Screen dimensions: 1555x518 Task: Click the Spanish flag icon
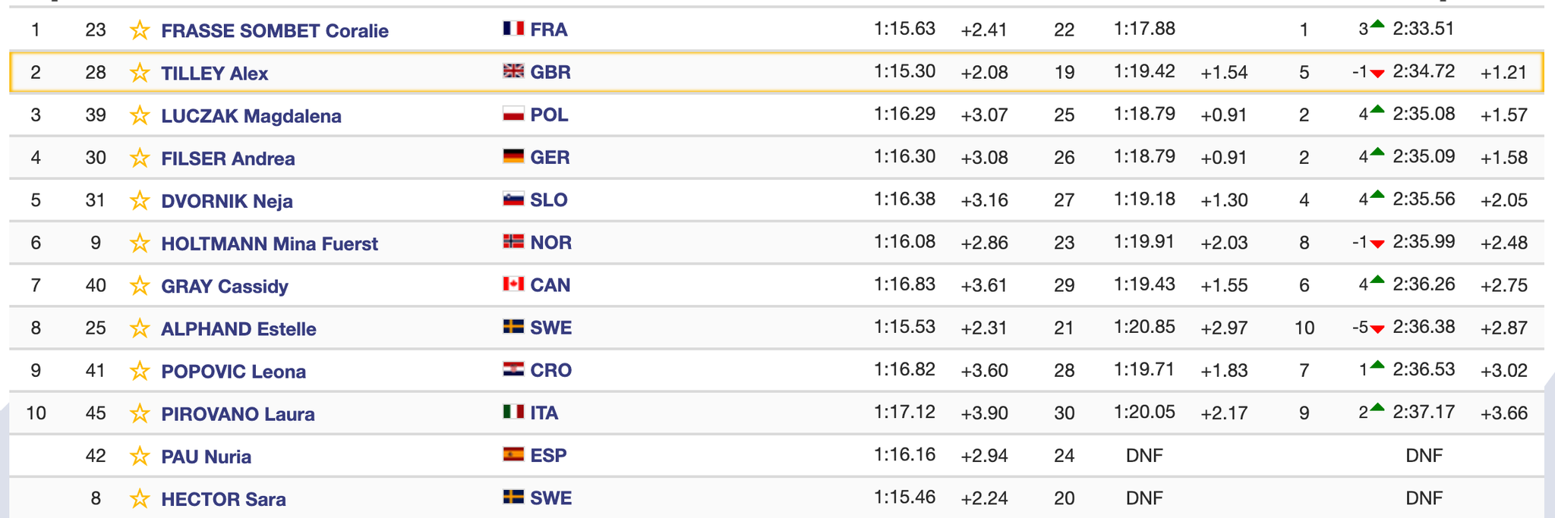point(513,454)
